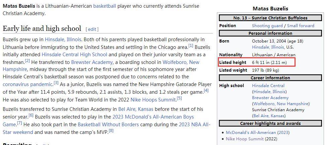Edit the Early life and high school section
330x145 pixels.
(92, 29)
